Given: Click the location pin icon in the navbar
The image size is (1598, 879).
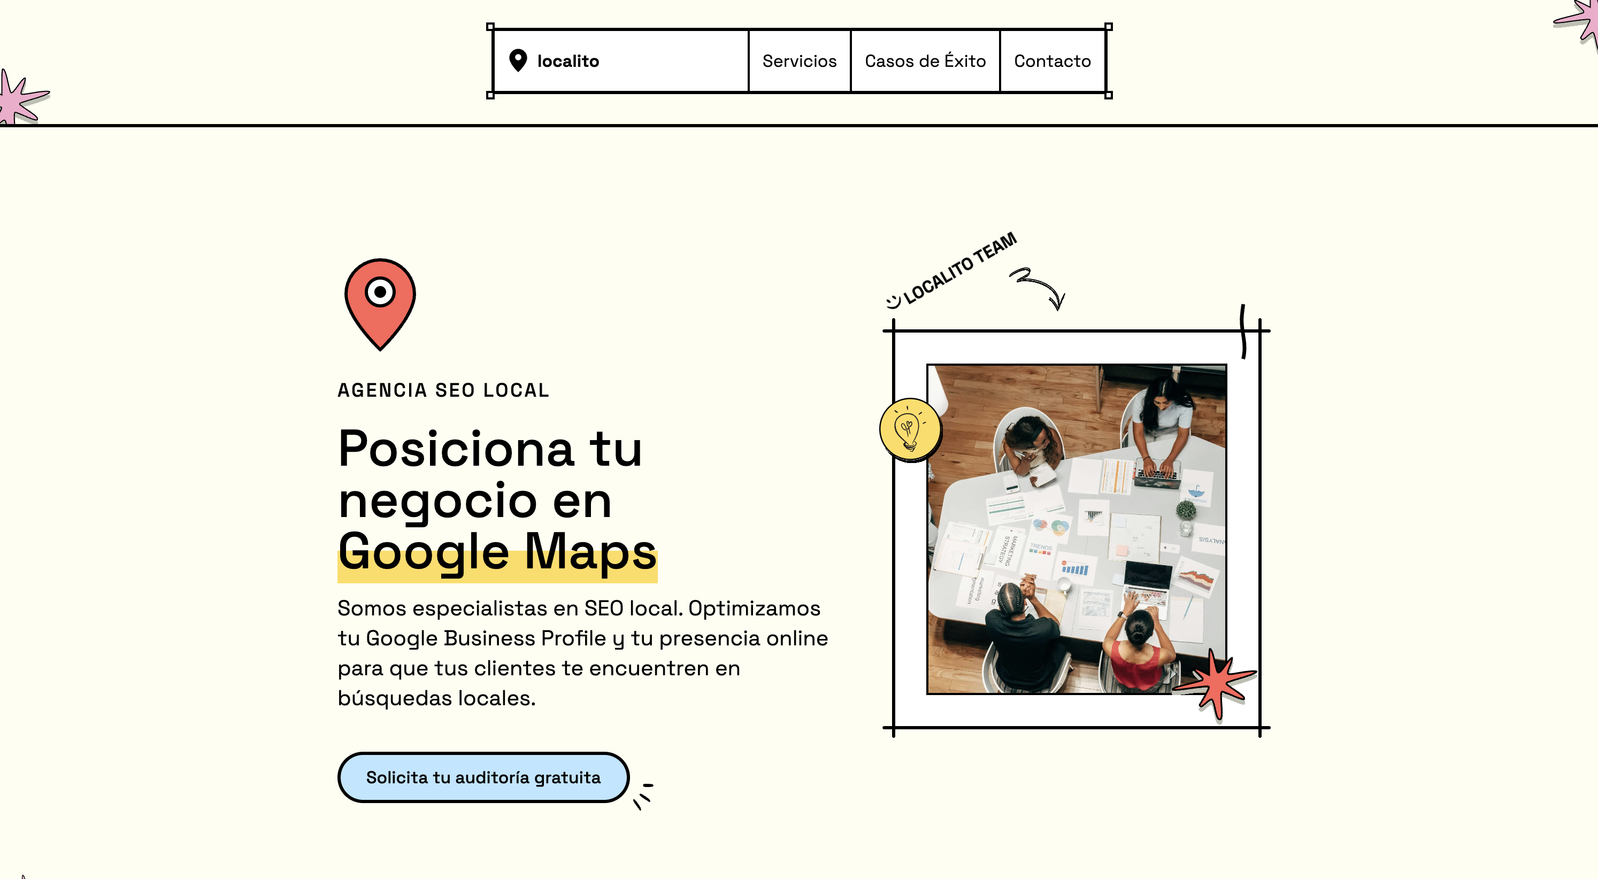Looking at the screenshot, I should pyautogui.click(x=519, y=60).
